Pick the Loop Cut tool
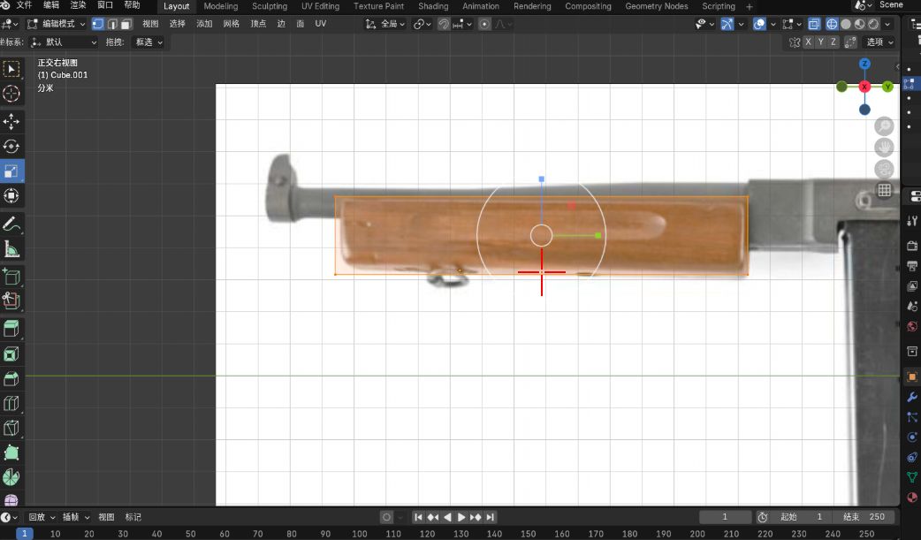Screen dimensions: 921x540 (x=12, y=404)
